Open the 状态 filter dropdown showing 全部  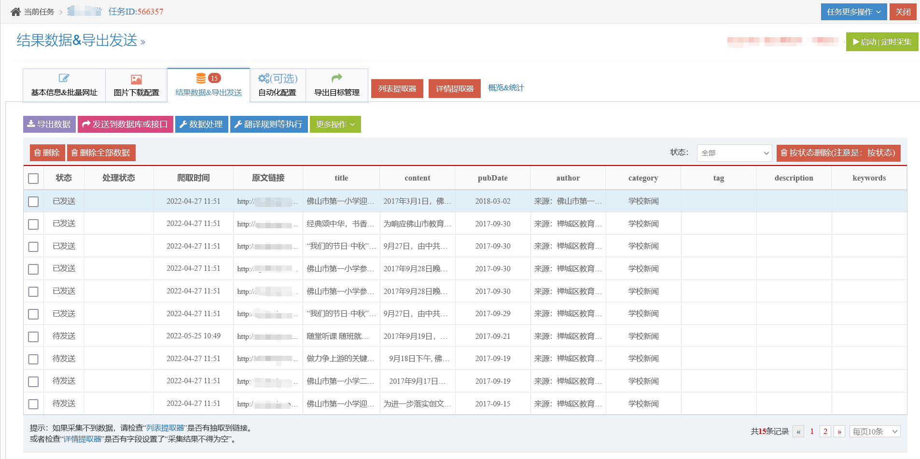point(734,153)
